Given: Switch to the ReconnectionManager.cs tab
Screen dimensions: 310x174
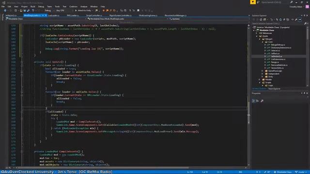Looking at the screenshot, I should [x=175, y=15].
